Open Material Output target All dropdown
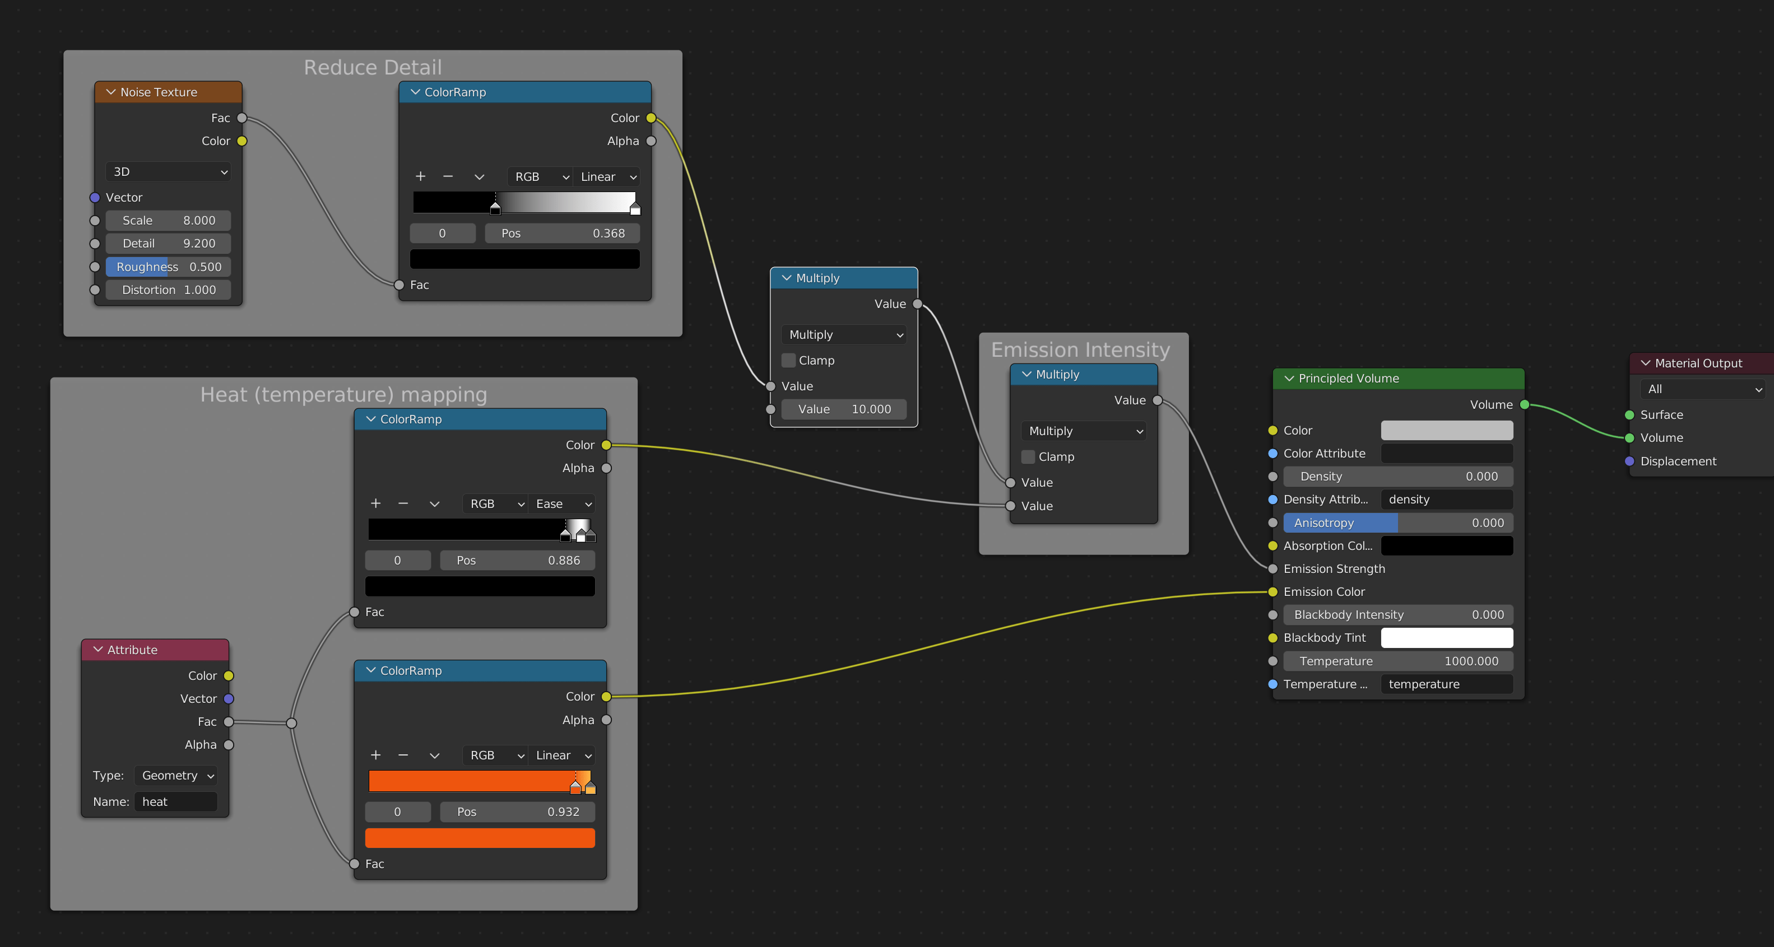 [x=1704, y=390]
